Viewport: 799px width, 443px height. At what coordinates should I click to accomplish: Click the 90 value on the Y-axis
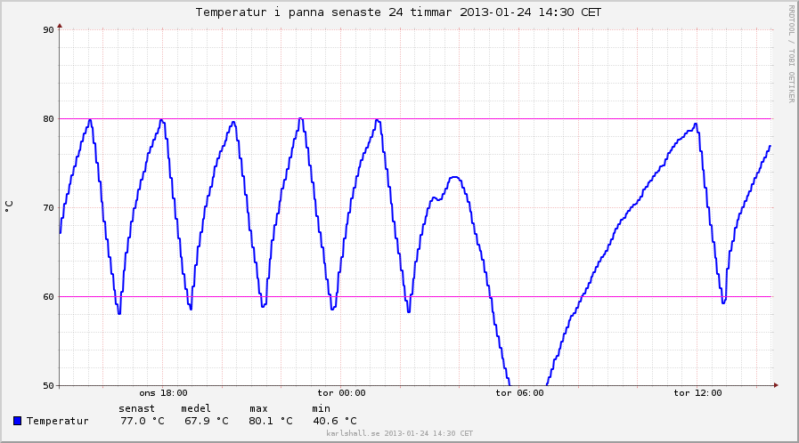(48, 30)
